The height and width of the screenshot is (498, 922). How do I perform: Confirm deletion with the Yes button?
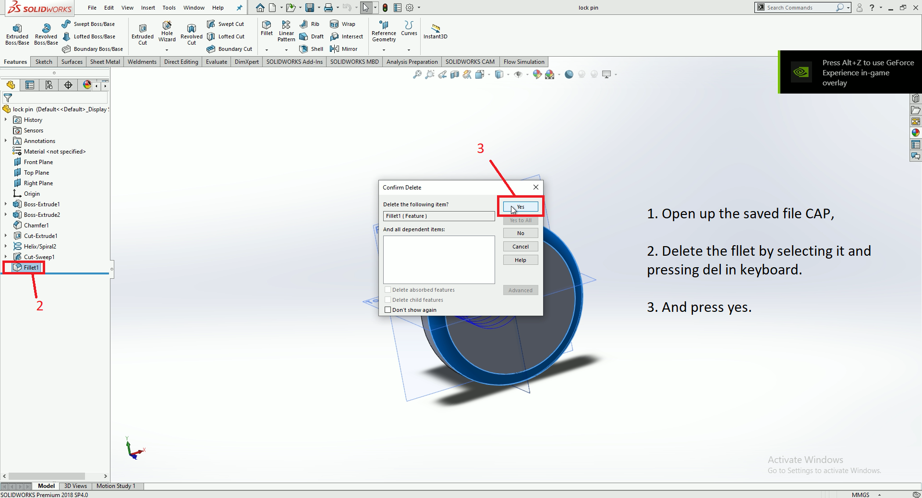(521, 207)
